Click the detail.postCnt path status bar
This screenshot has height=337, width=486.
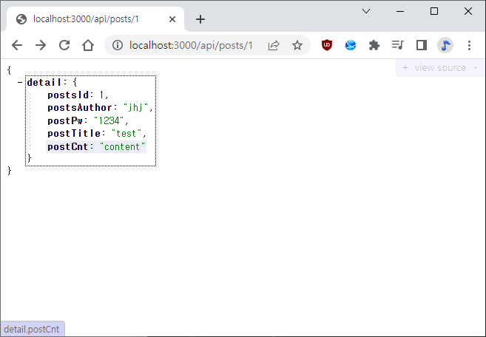click(32, 329)
